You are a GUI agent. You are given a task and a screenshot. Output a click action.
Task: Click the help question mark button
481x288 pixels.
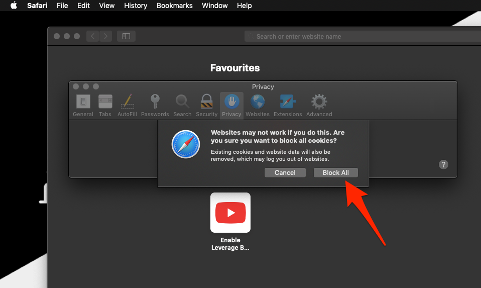(x=443, y=164)
